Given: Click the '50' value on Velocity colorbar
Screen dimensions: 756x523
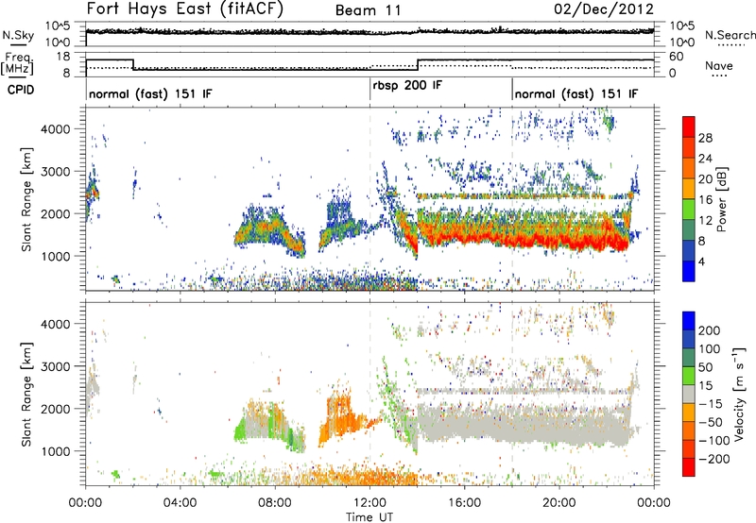Looking at the screenshot, I should pos(705,367).
